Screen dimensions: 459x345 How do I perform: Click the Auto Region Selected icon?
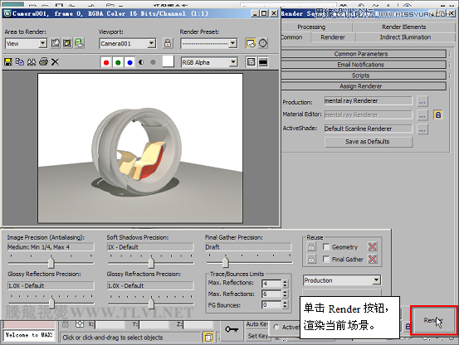click(67, 43)
